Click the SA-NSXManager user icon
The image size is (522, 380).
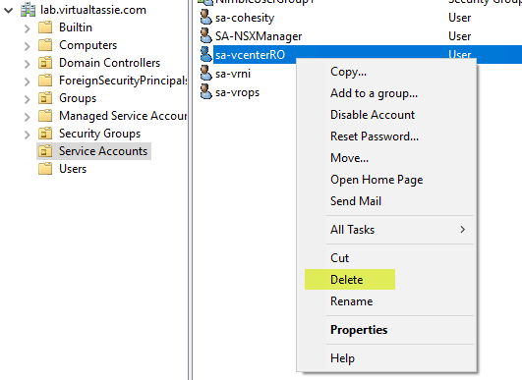tap(205, 36)
